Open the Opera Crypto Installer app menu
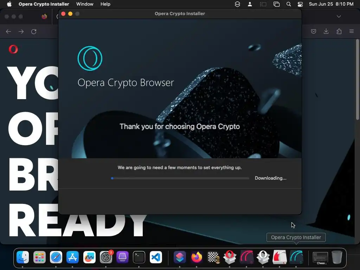 44,4
